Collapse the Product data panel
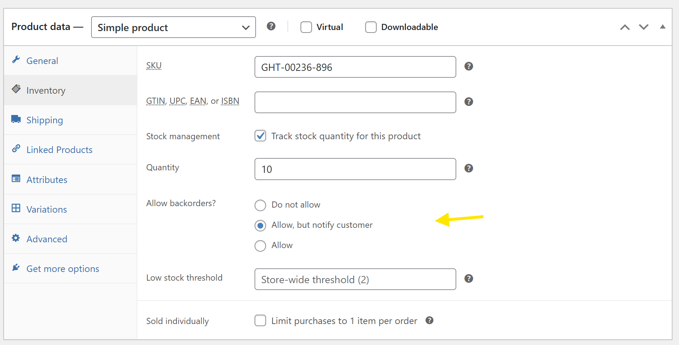Screen dimensions: 679x345 tap(662, 27)
